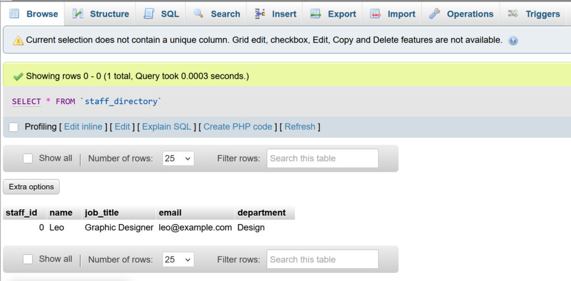This screenshot has height=281, width=571.
Task: Click the SELECT keyword in the query
Action: pos(26,101)
